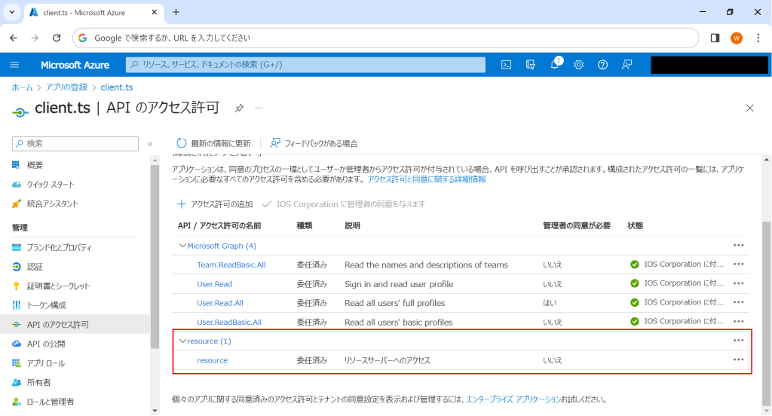
Task: Open more options for the Microsoft Graph group
Action: (738, 245)
